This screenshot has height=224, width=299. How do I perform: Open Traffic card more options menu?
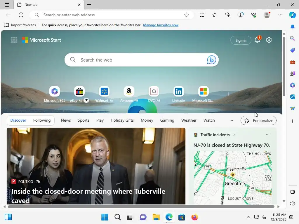(x=268, y=135)
